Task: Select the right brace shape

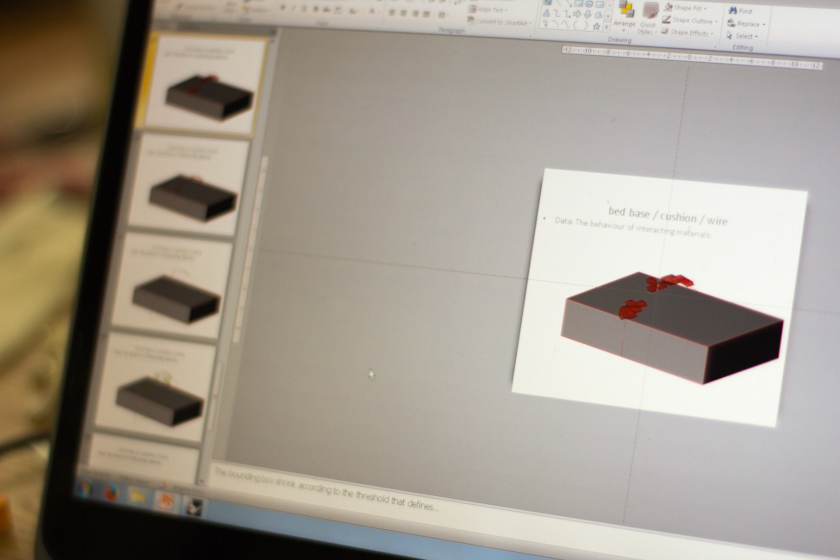Action: [586, 26]
